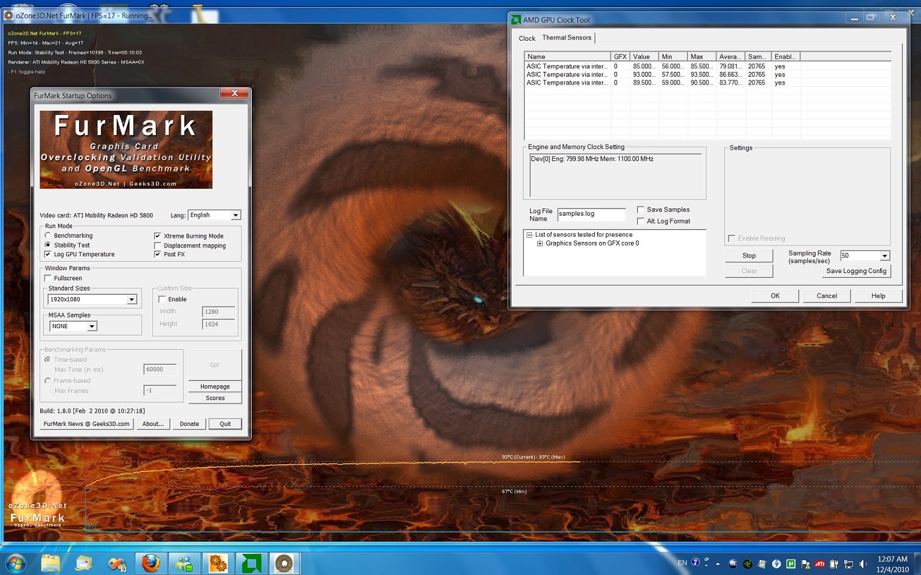Viewport: 921px width, 575px height.
Task: Open the uTorrent tray icon
Action: tap(791, 564)
